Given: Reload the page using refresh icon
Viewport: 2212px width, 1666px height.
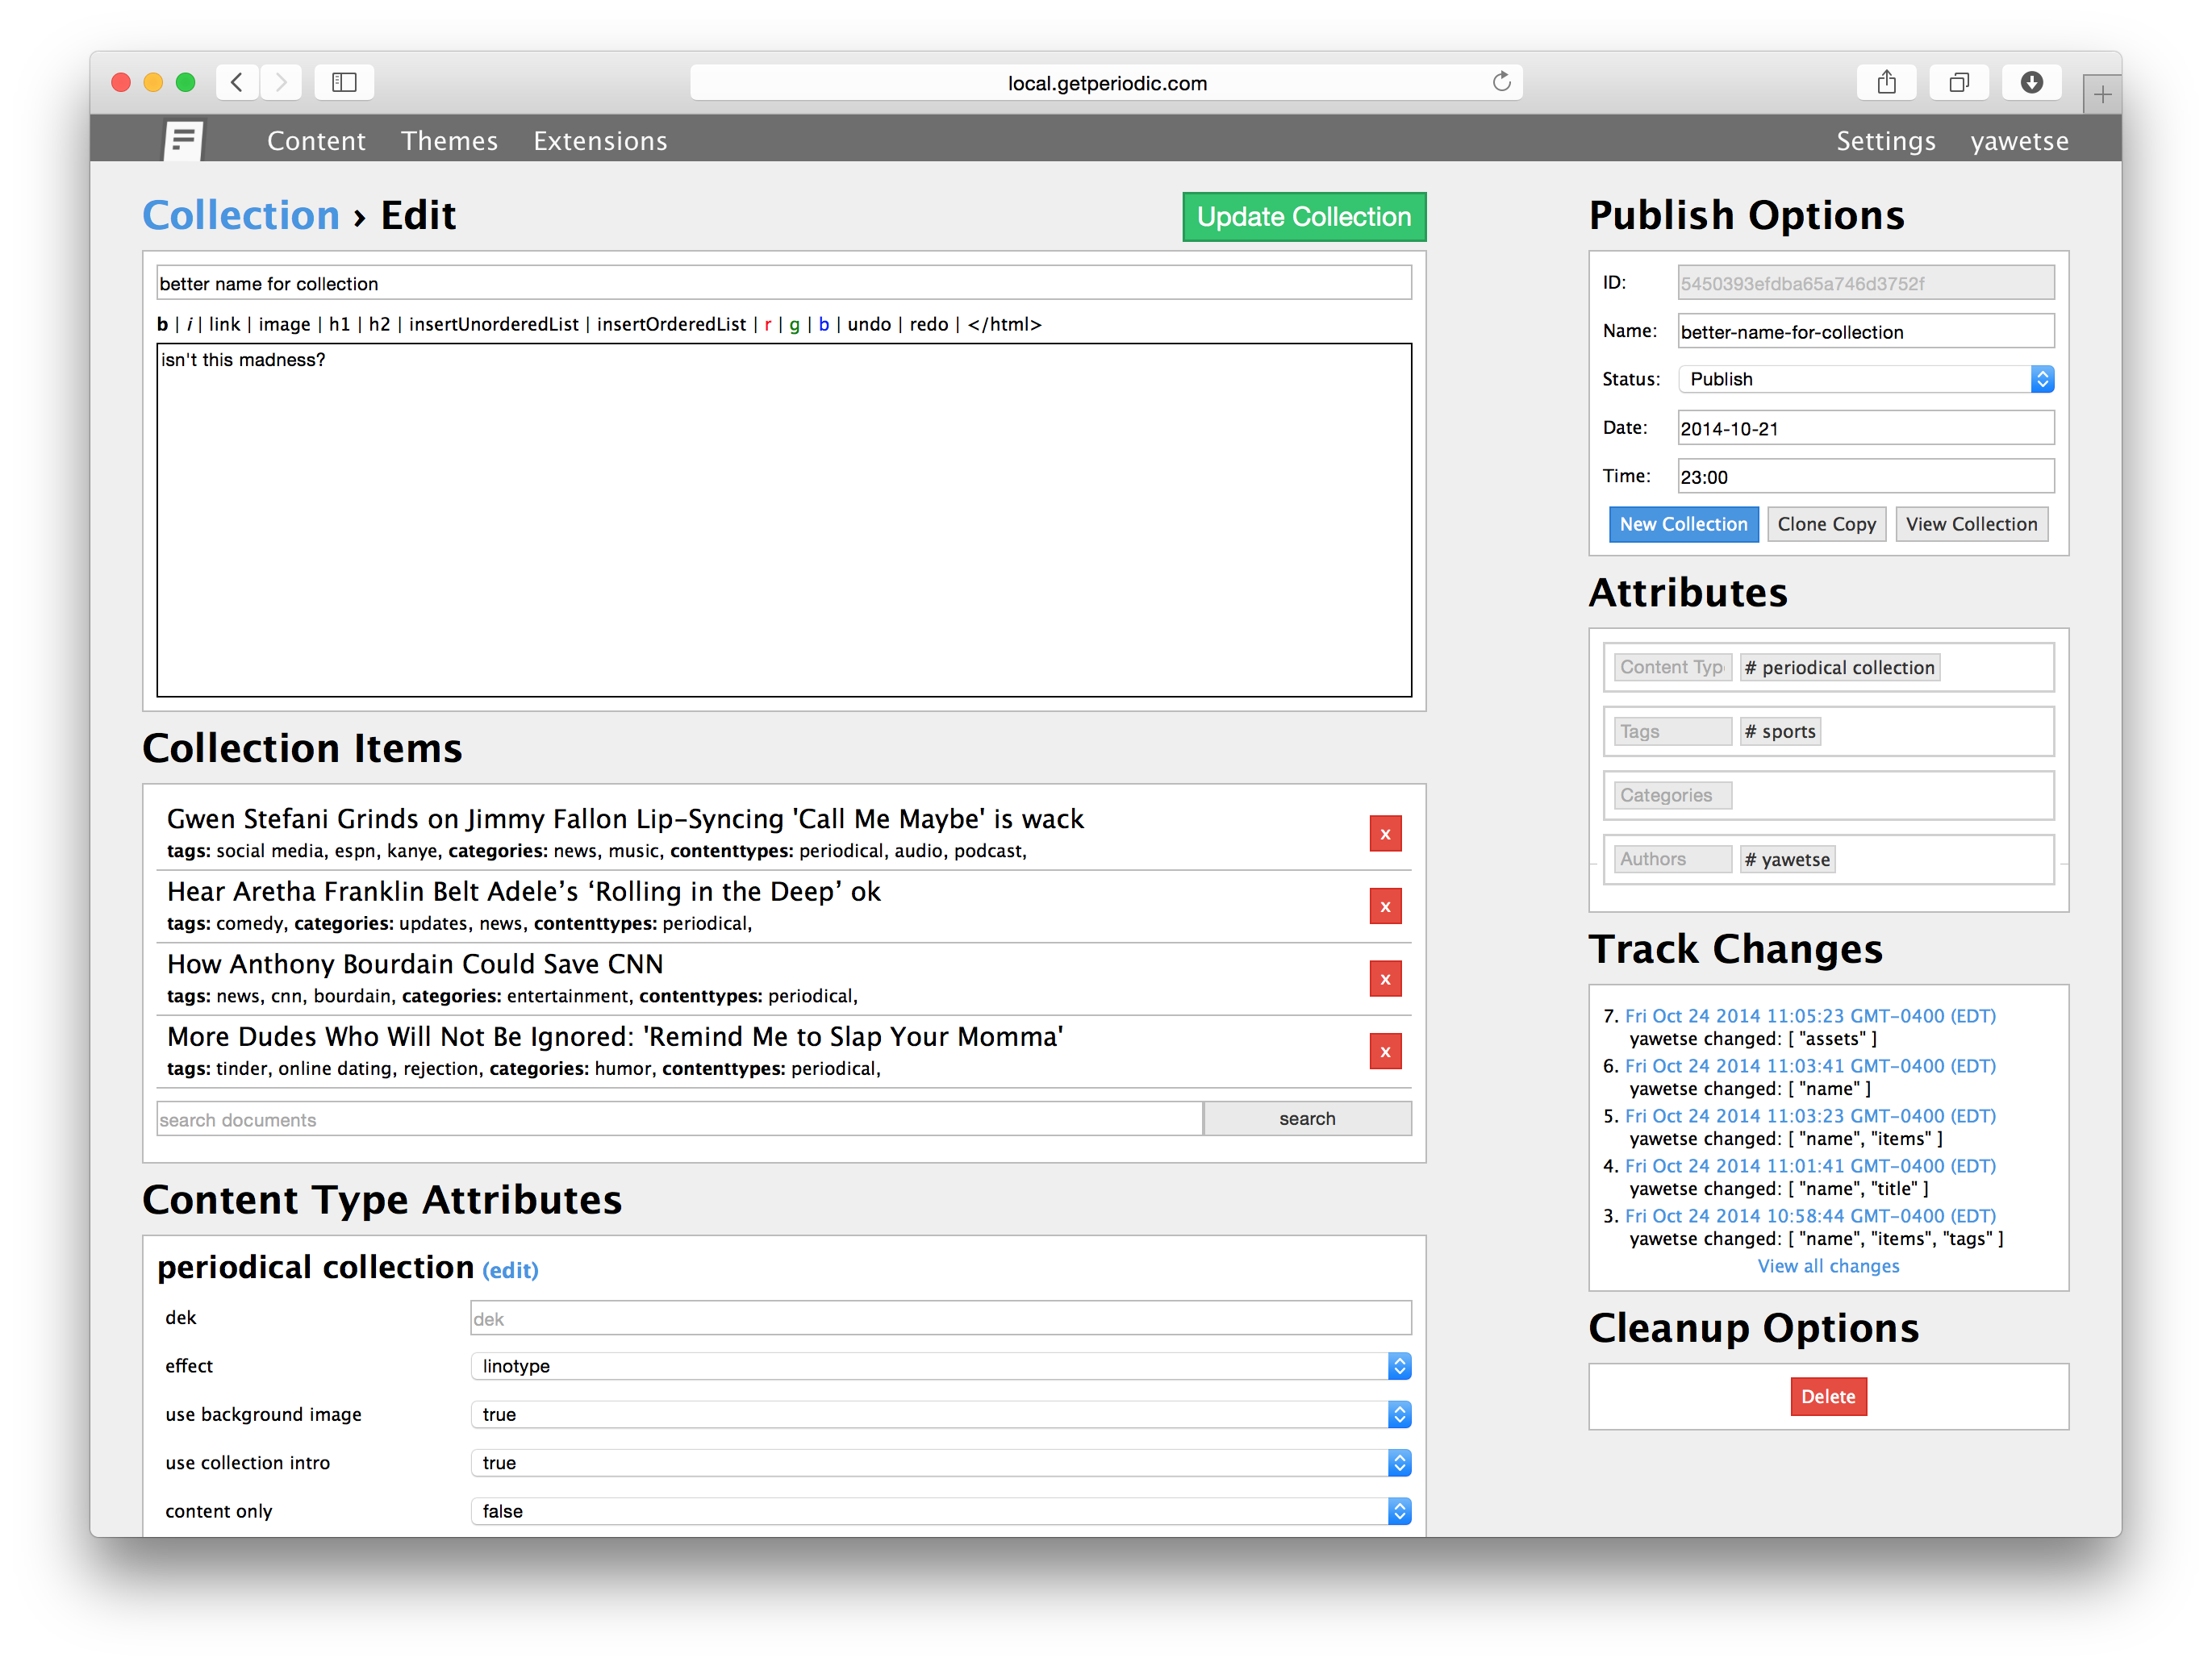Looking at the screenshot, I should pyautogui.click(x=1501, y=82).
